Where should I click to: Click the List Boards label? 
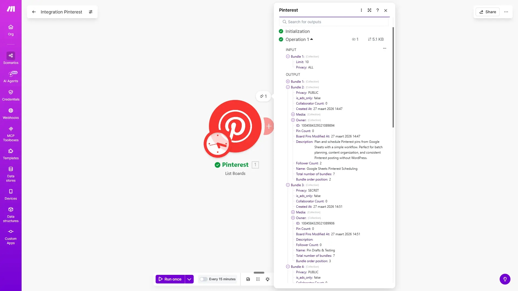coord(235,174)
